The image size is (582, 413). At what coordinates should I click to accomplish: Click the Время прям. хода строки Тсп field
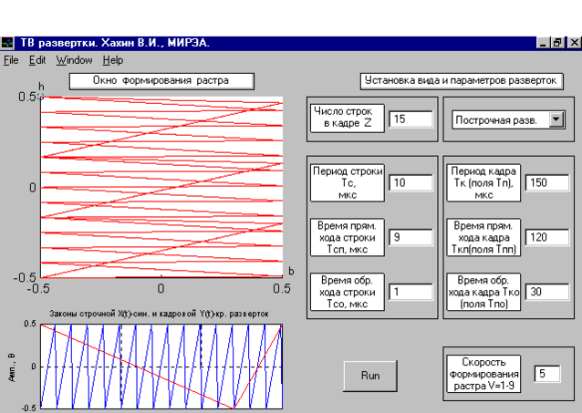coord(411,237)
